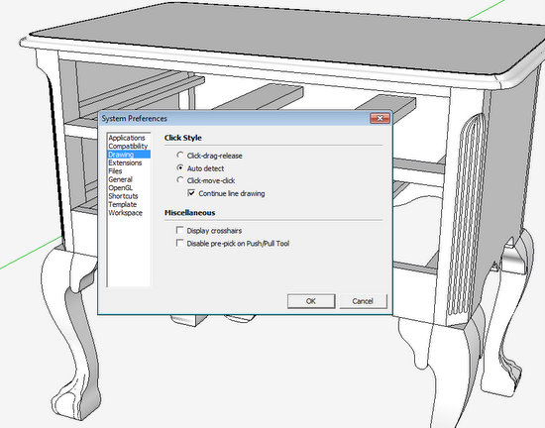Open the Extensions preferences
This screenshot has width=545, height=428.
tap(125, 162)
